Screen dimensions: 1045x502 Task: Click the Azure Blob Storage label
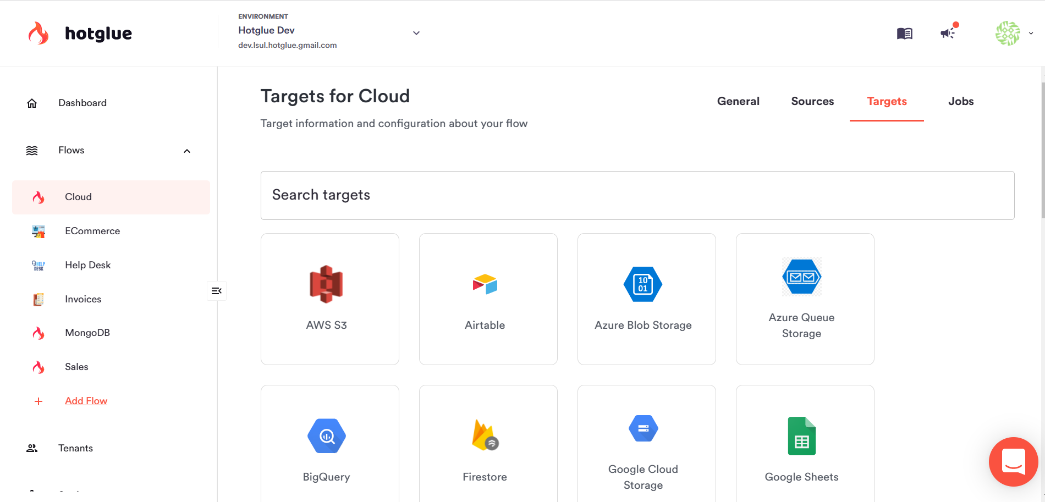(643, 325)
